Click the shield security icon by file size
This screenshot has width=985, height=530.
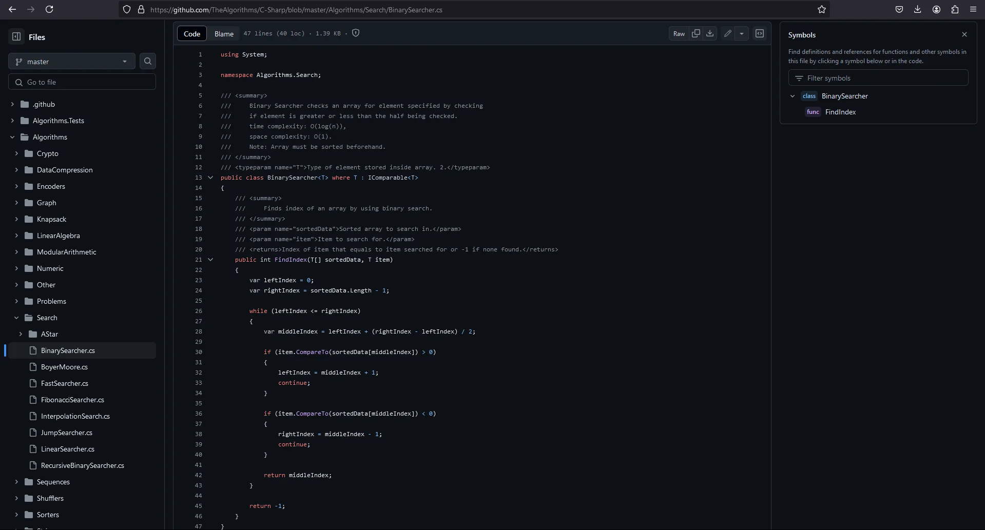pyautogui.click(x=356, y=33)
